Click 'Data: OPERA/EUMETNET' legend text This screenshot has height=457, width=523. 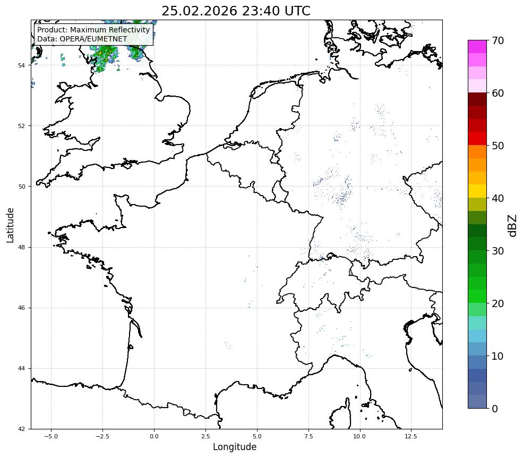[x=82, y=39]
